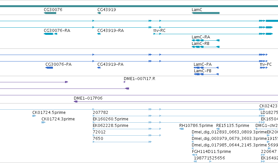Viewport: 278px width, 163px height.
Task: Click the EK160260.5prime alignment label
Action: 110,119
